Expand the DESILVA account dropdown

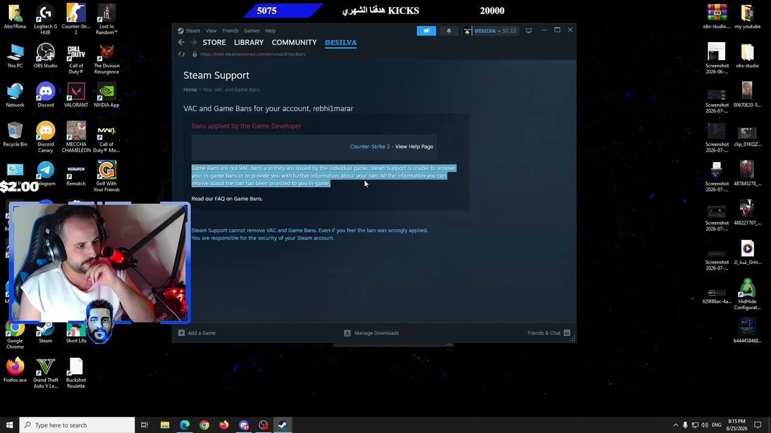[499, 31]
